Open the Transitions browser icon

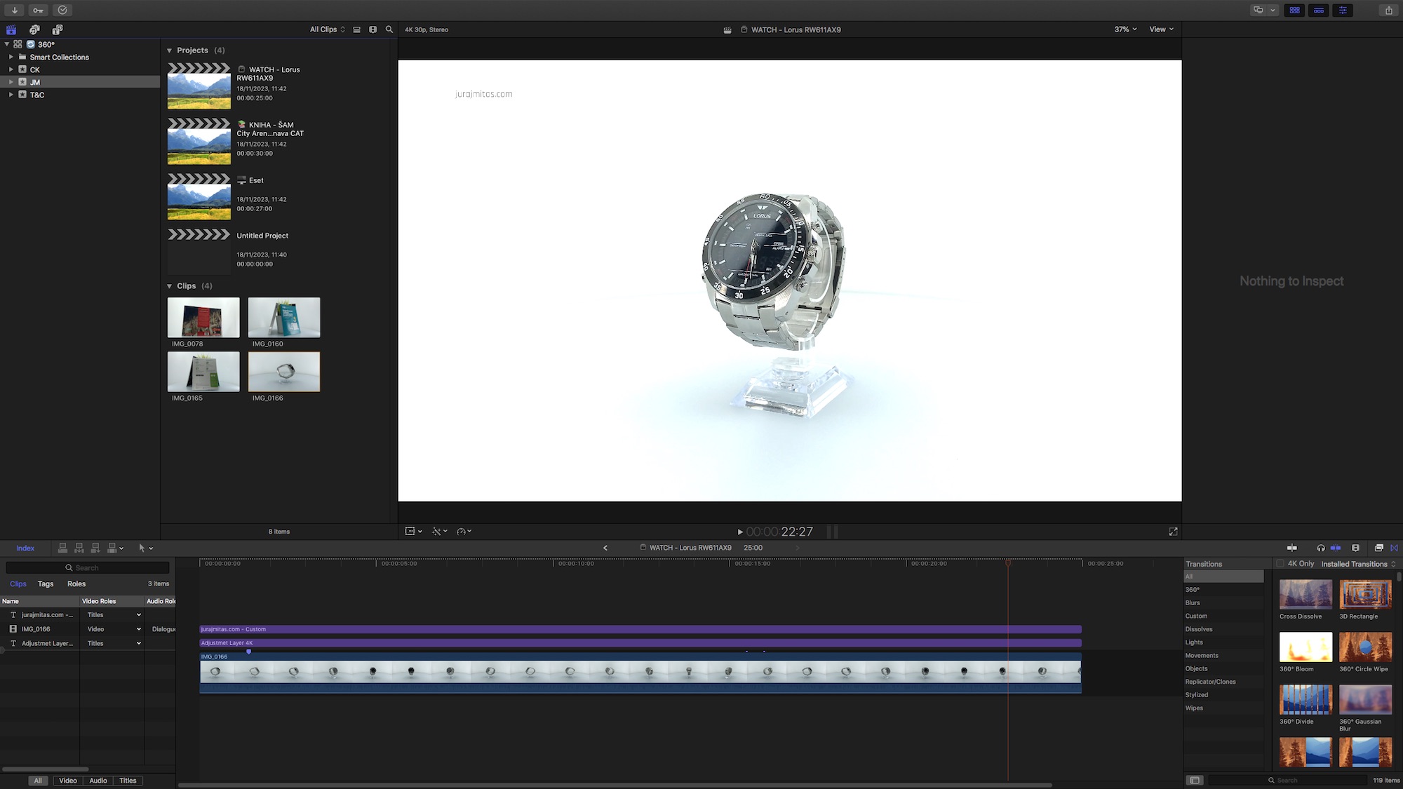click(x=1394, y=548)
